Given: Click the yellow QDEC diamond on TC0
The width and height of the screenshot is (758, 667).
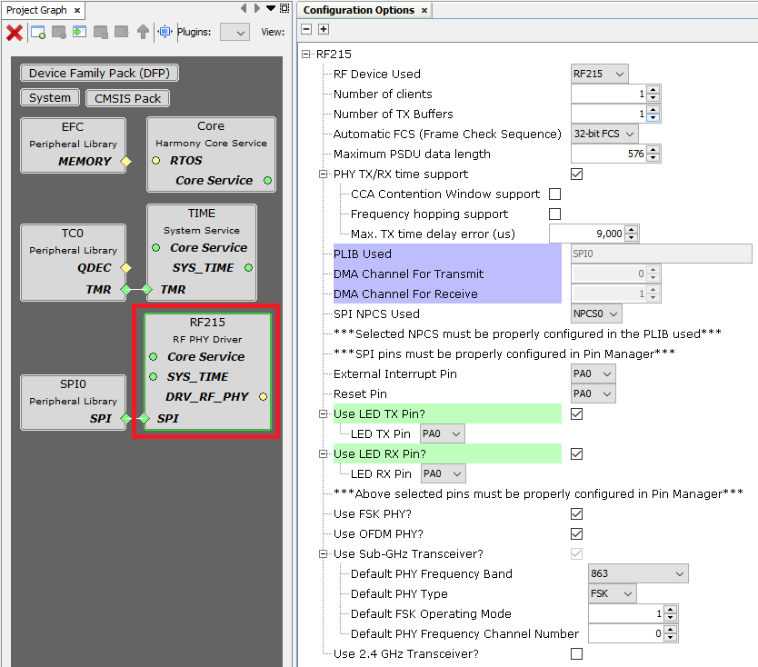Looking at the screenshot, I should coord(125,268).
